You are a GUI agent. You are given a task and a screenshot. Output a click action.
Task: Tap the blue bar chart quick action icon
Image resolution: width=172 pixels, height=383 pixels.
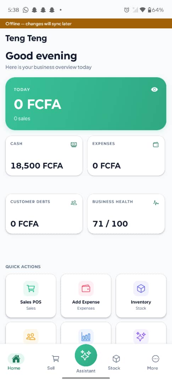[86, 337]
